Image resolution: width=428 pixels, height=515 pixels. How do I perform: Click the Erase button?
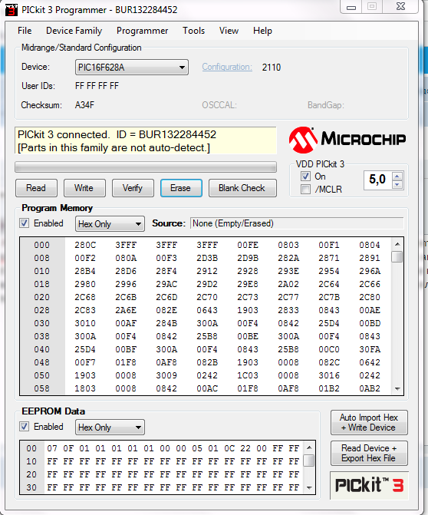click(x=181, y=188)
